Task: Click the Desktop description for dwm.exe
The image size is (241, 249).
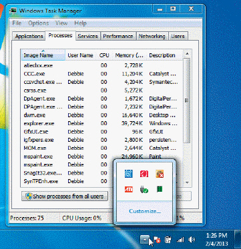Action: coord(162,115)
